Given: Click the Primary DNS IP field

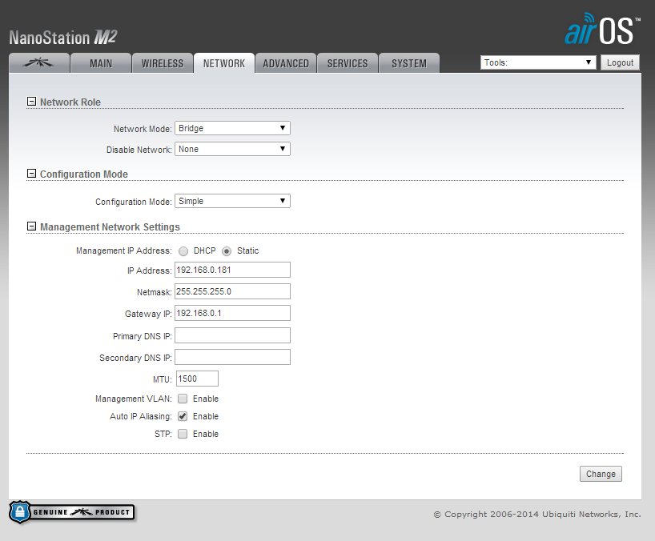Looking at the screenshot, I should pos(232,335).
